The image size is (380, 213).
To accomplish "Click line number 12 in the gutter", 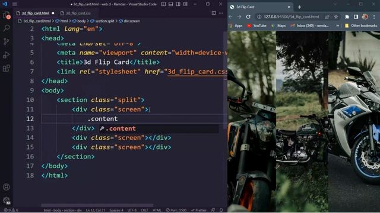I will (x=30, y=119).
